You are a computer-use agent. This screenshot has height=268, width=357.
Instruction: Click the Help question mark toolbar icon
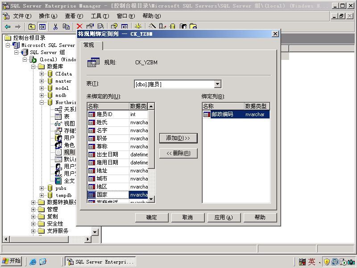click(x=114, y=26)
